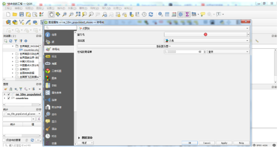The height and width of the screenshot is (149, 279).
Task: Open the Layer menu
Action: pos(40,8)
